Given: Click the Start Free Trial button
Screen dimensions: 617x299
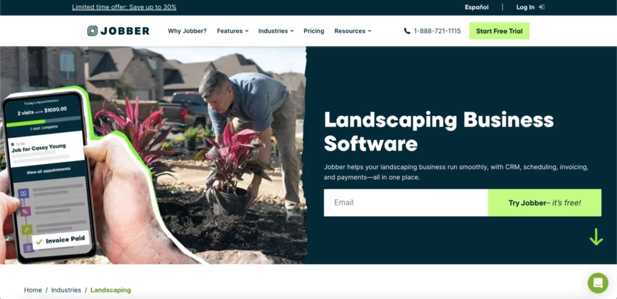Looking at the screenshot, I should 500,31.
